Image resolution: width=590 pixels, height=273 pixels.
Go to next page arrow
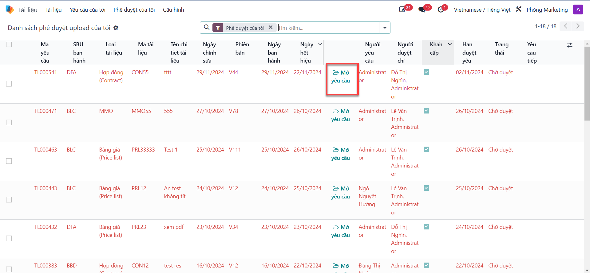pyautogui.click(x=578, y=26)
